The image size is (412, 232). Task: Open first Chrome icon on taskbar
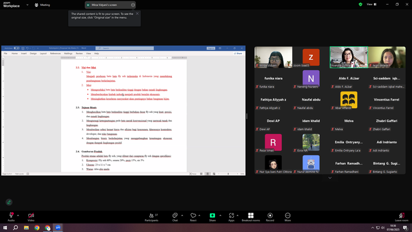(37, 227)
